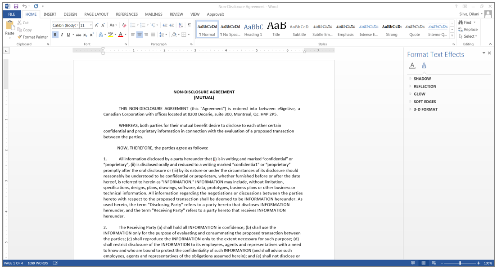
Task: Click the 1099 WORDS count in status bar
Action: click(38, 263)
